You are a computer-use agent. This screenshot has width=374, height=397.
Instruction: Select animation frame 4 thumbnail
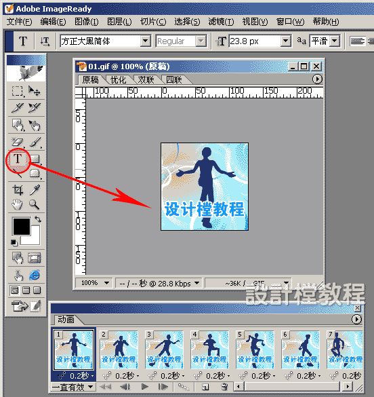coord(210,349)
